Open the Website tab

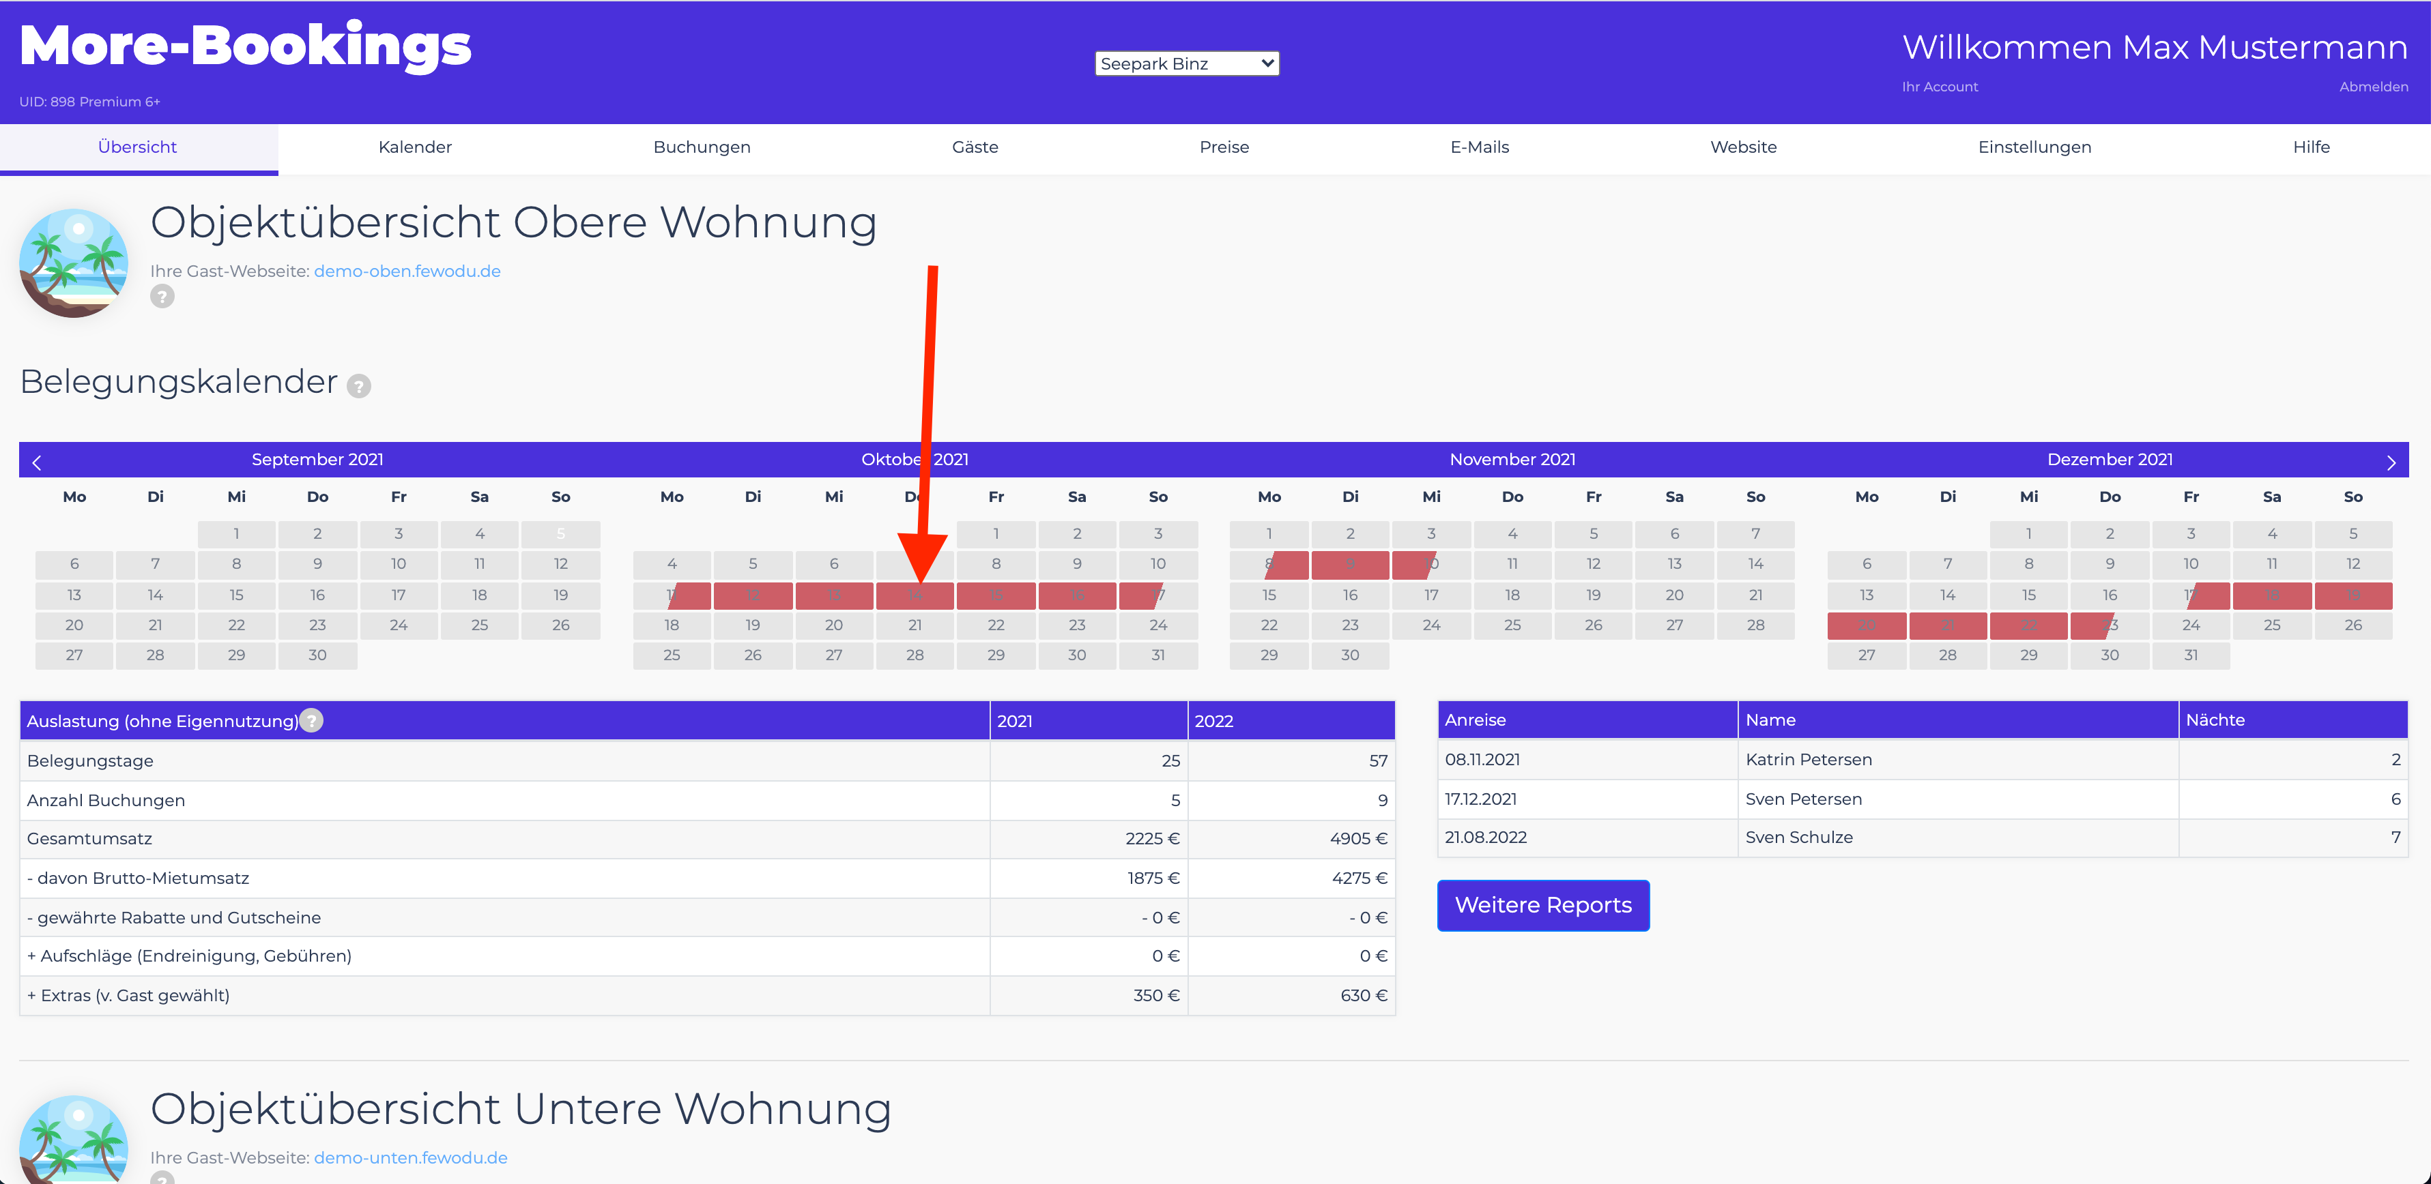tap(1743, 147)
